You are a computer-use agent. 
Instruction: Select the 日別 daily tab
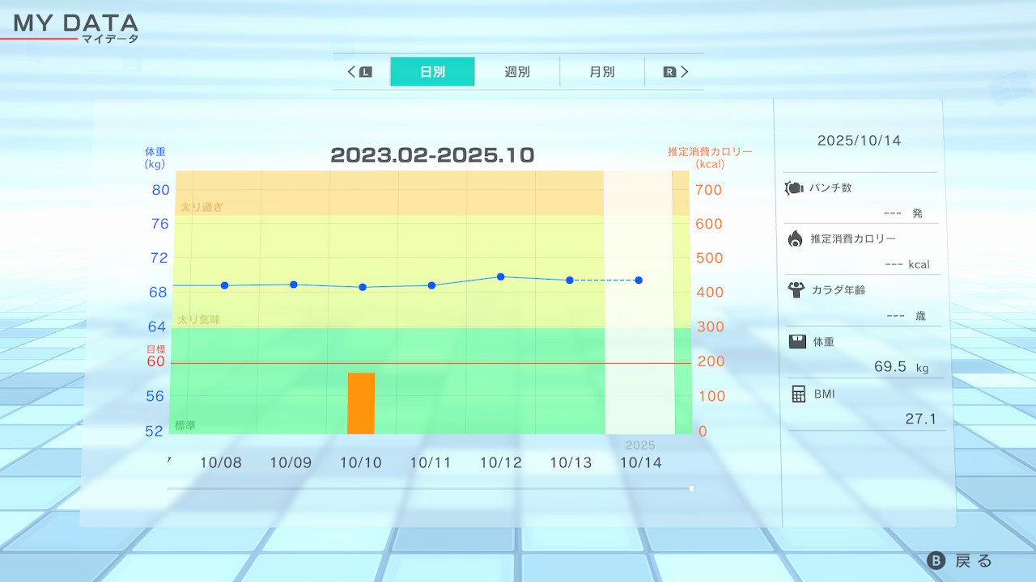point(432,72)
